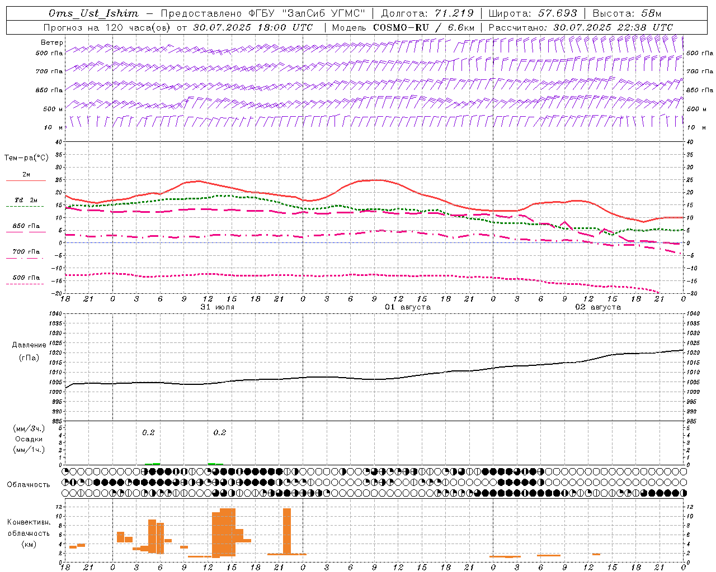Click the "(мм/3ч.)" precipitation unit label
Screen dimensions: 716x572
(x=29, y=428)
